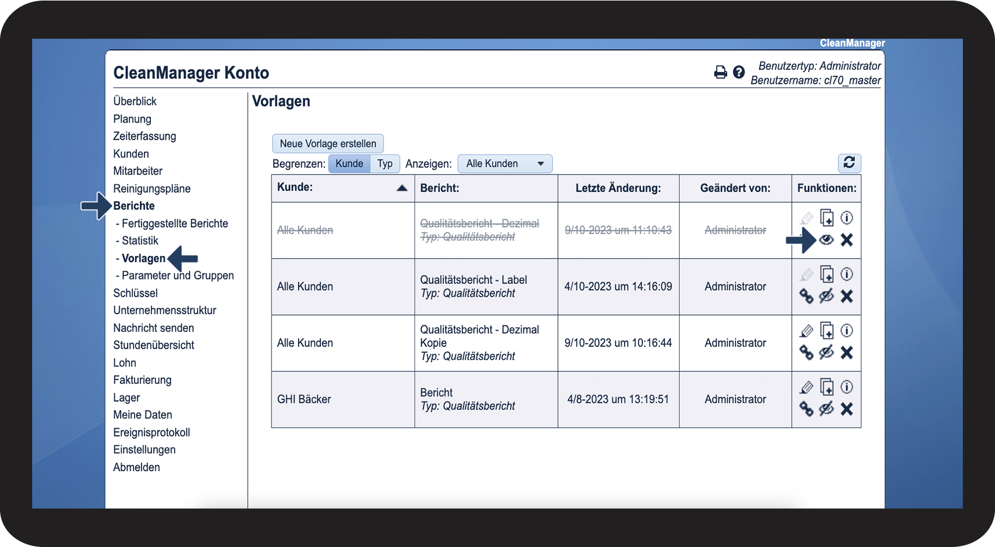Click Neue Vorlage erstellen button
Image resolution: width=995 pixels, height=547 pixels.
(x=328, y=144)
